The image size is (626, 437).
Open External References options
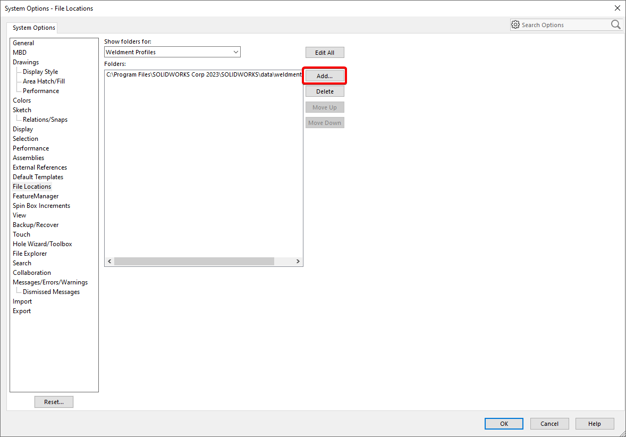click(39, 167)
